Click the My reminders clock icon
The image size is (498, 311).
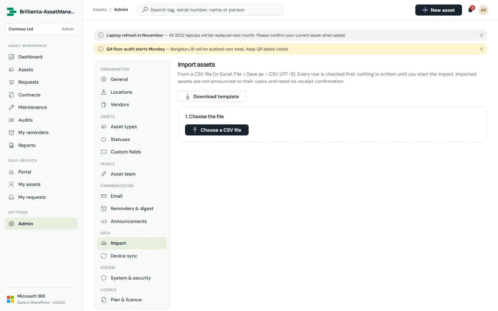click(x=11, y=133)
